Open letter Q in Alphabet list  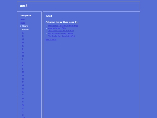pos(23,85)
